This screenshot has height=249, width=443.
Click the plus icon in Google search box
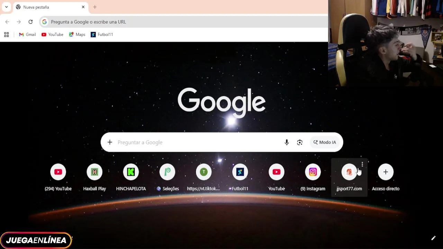click(110, 142)
